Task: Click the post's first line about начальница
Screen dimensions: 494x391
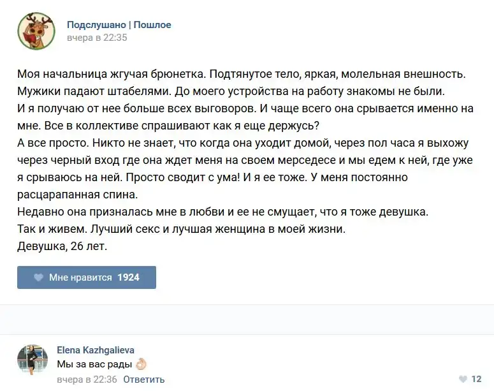Action: (x=242, y=74)
